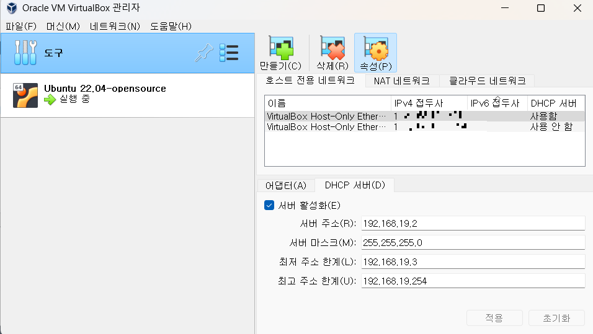Screen dimensions: 593x334
Task: Click the Tools (도구) wrench icon
Action: point(25,53)
